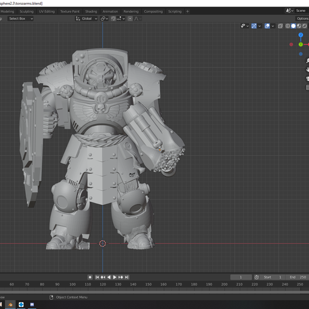Jump to the previous keyframe

click(103, 277)
